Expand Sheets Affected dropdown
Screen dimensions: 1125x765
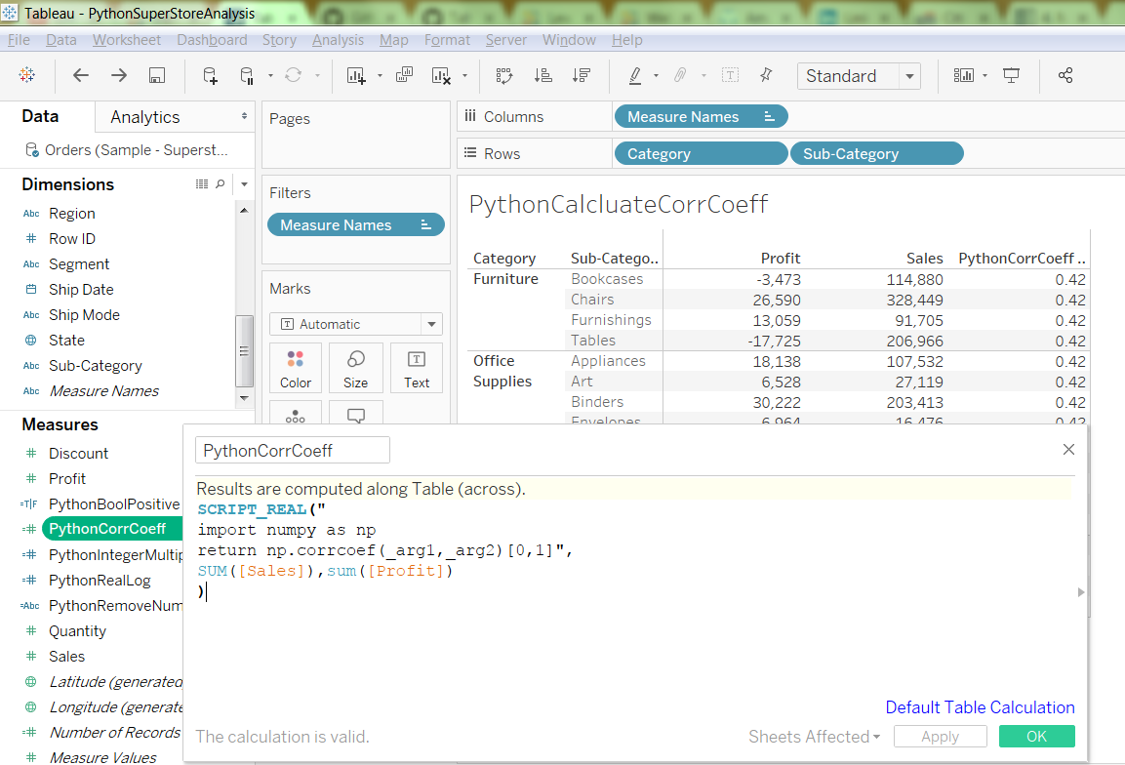point(814,737)
